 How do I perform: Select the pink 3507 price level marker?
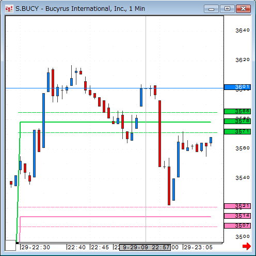pos(237,225)
